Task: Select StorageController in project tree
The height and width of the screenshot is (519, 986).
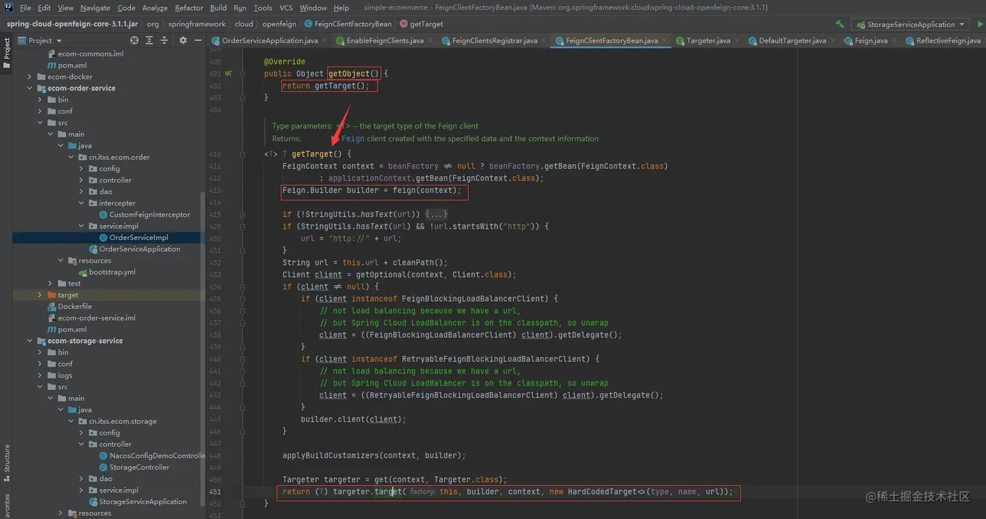Action: click(x=139, y=467)
